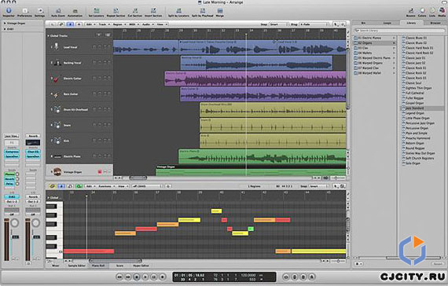This screenshot has height=286, width=448.
Task: Toggle the Phaser send on channel strip
Action: 9,174
